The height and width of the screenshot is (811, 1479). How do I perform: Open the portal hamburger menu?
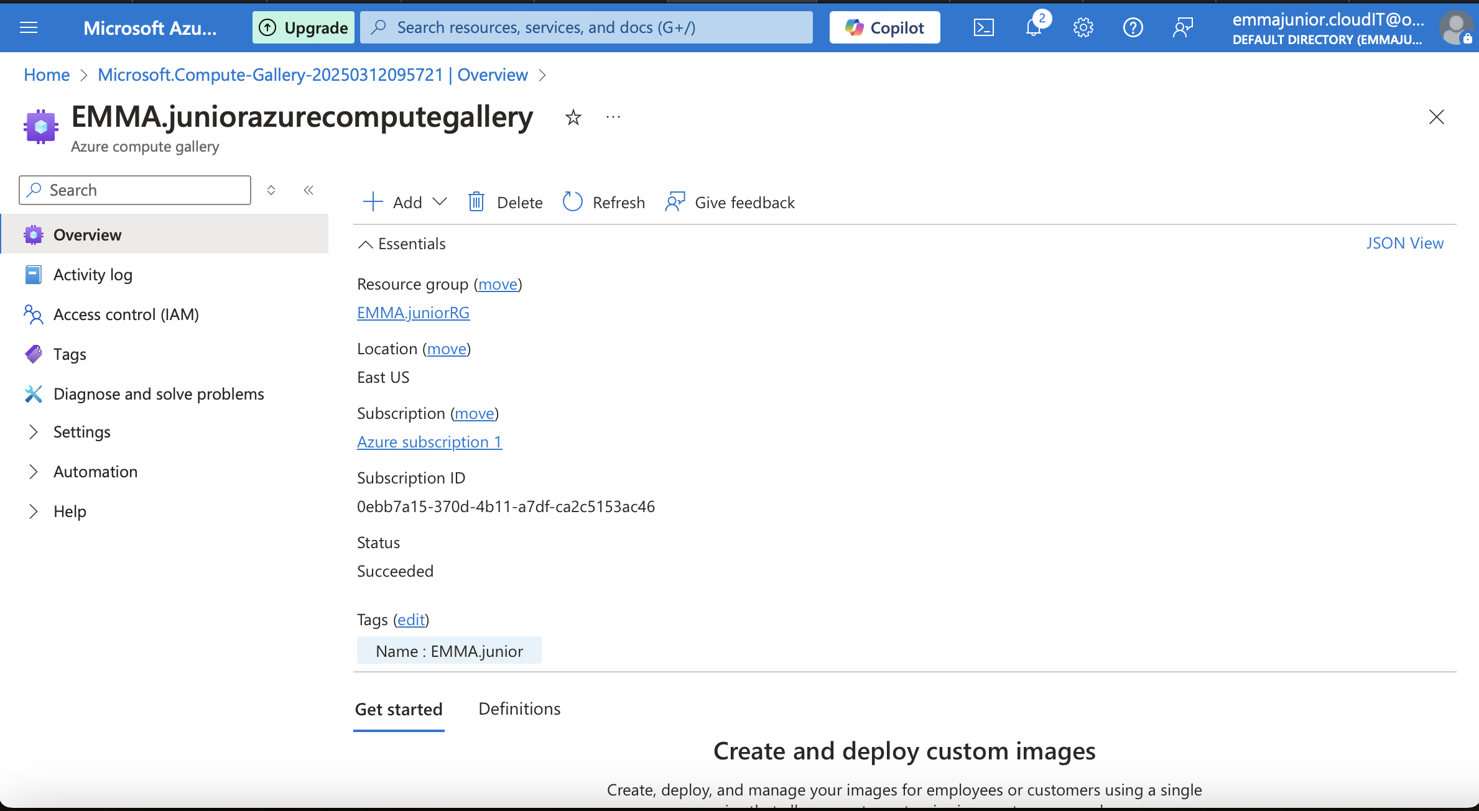pyautogui.click(x=29, y=27)
